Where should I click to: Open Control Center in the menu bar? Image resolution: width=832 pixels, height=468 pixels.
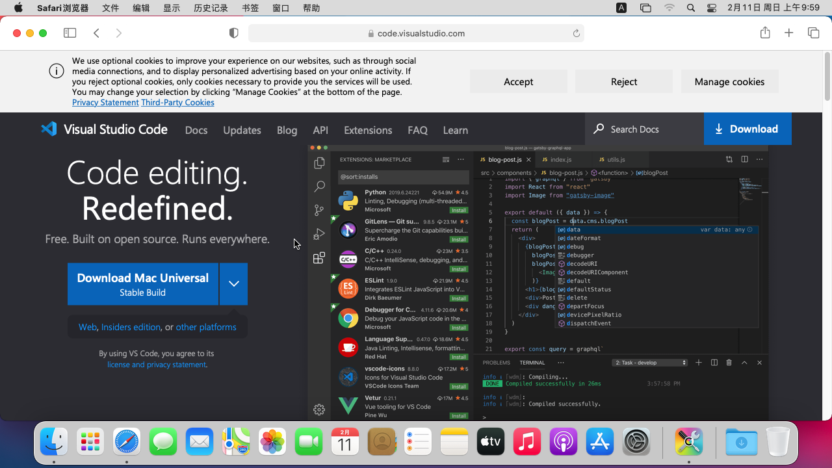(x=712, y=8)
